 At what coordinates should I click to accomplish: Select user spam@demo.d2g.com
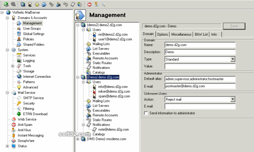point(114,96)
